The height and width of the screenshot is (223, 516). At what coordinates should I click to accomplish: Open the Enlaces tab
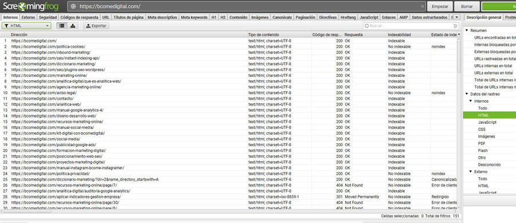(389, 17)
